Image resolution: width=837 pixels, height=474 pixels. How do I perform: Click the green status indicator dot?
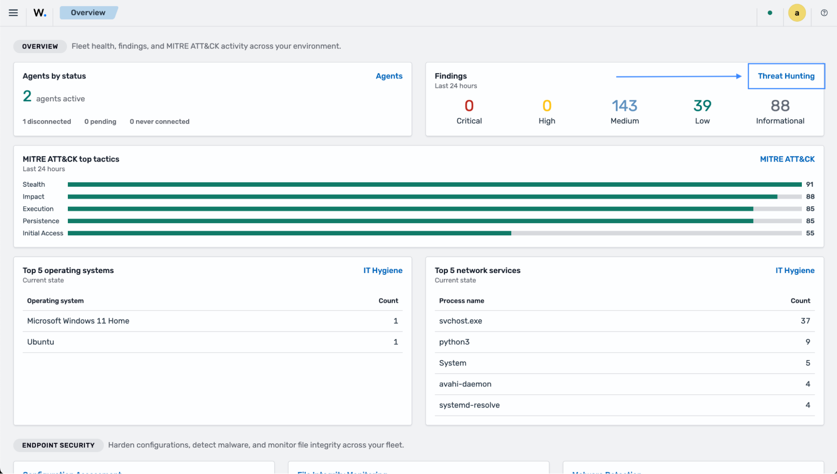(x=770, y=13)
